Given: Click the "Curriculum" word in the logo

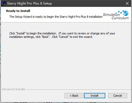Looking at the screenshot, I should (120, 18).
